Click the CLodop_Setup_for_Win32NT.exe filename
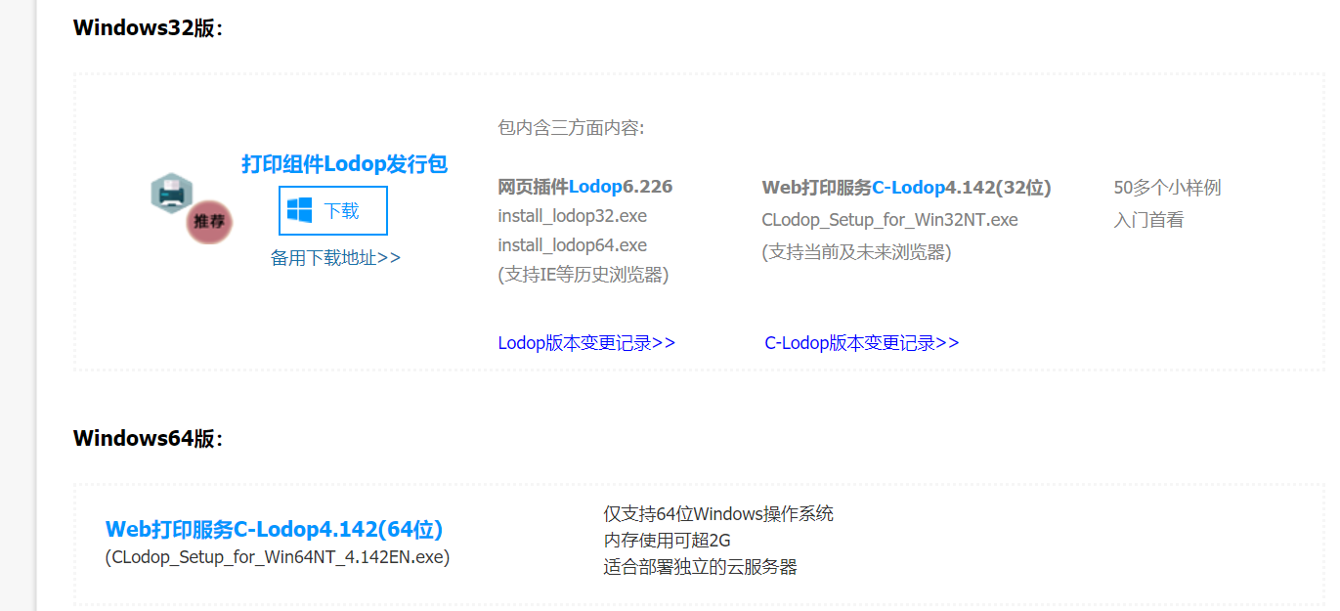The image size is (1340, 611). tap(889, 219)
